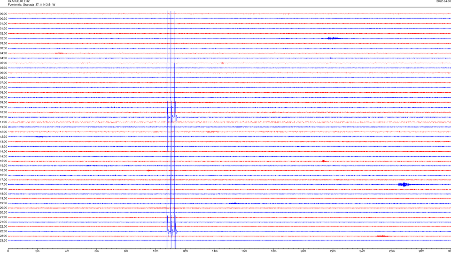This screenshot has width=451, height=253.
Task: Click the small blue spike on 04:30 trace
Action: coord(331,58)
